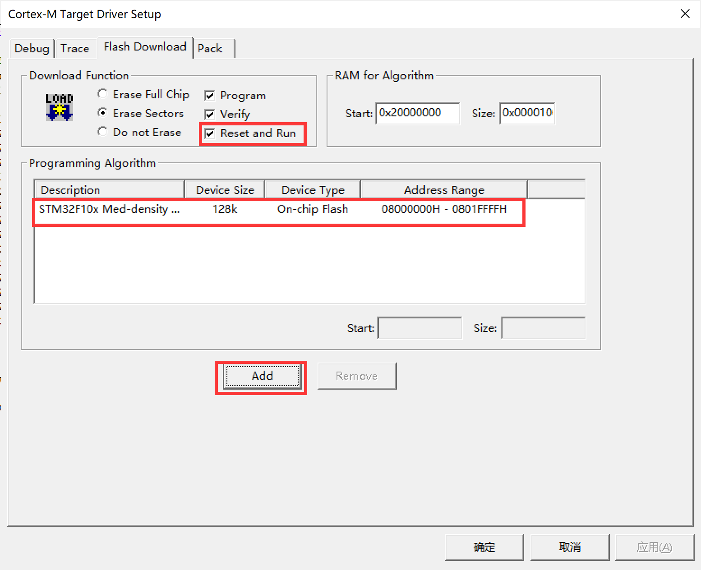Viewport: 701px width, 570px height.
Task: Switch to the Debug tab
Action: [32, 48]
